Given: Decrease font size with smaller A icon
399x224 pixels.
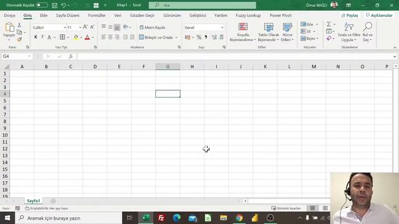Looking at the screenshot, I should pos(92,27).
